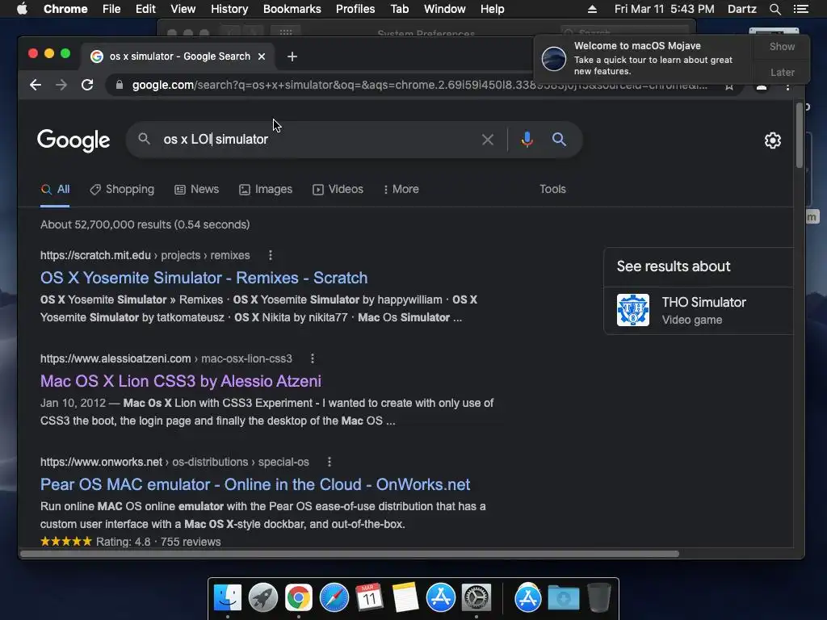Open options for the scratch.mit.edu result
This screenshot has height=620, width=827.
pyautogui.click(x=271, y=255)
